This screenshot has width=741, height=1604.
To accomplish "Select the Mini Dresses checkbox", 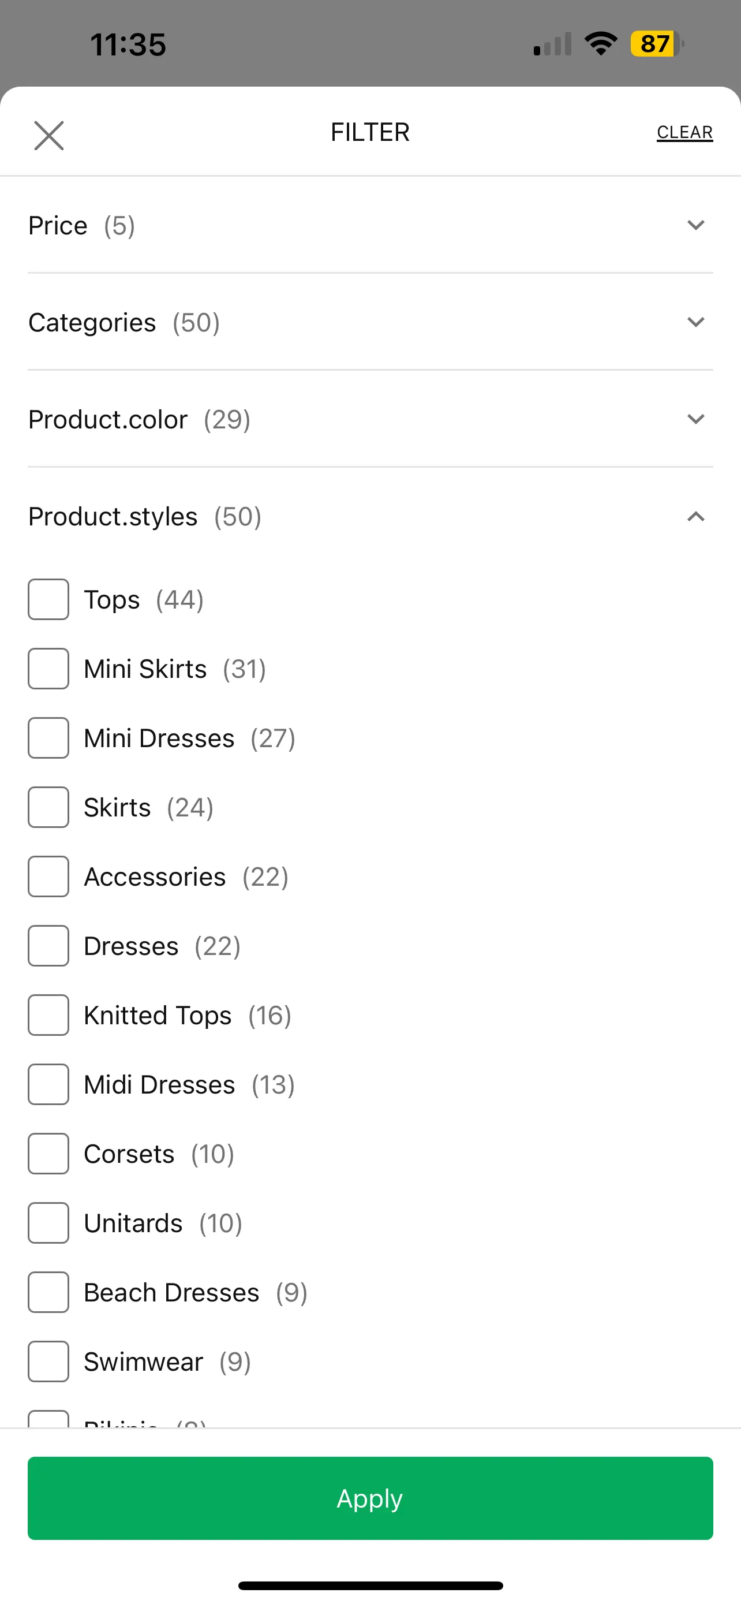I will coord(48,738).
